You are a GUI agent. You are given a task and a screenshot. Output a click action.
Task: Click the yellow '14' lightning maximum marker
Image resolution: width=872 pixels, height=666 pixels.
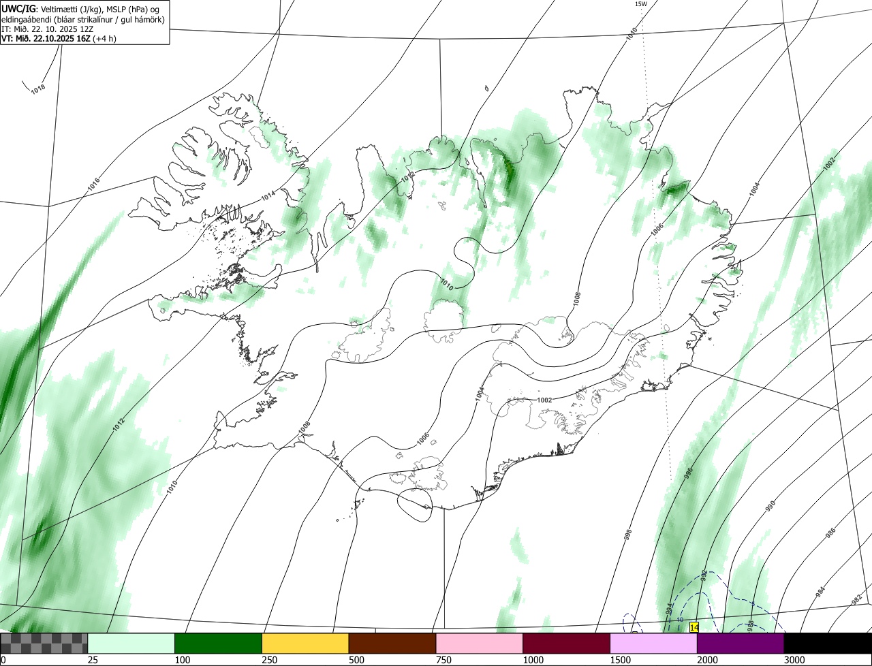tap(694, 627)
